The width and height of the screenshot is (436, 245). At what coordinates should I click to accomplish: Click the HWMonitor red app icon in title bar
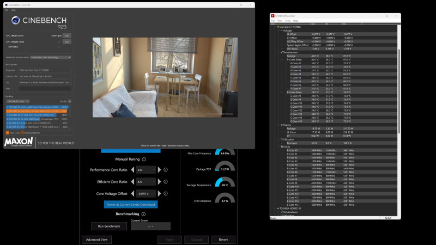[273, 16]
